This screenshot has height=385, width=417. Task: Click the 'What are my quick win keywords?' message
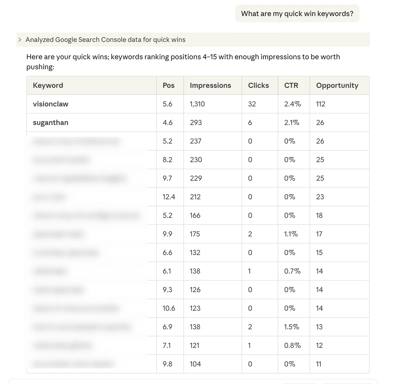(x=297, y=14)
